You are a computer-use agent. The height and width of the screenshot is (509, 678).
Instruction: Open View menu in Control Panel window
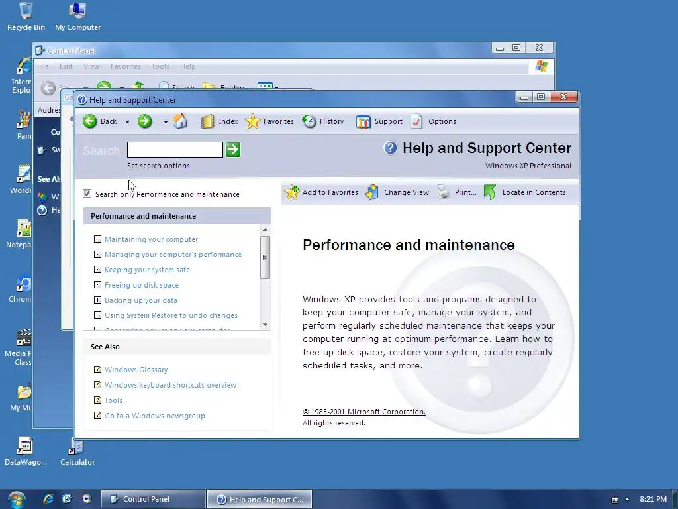pos(91,66)
